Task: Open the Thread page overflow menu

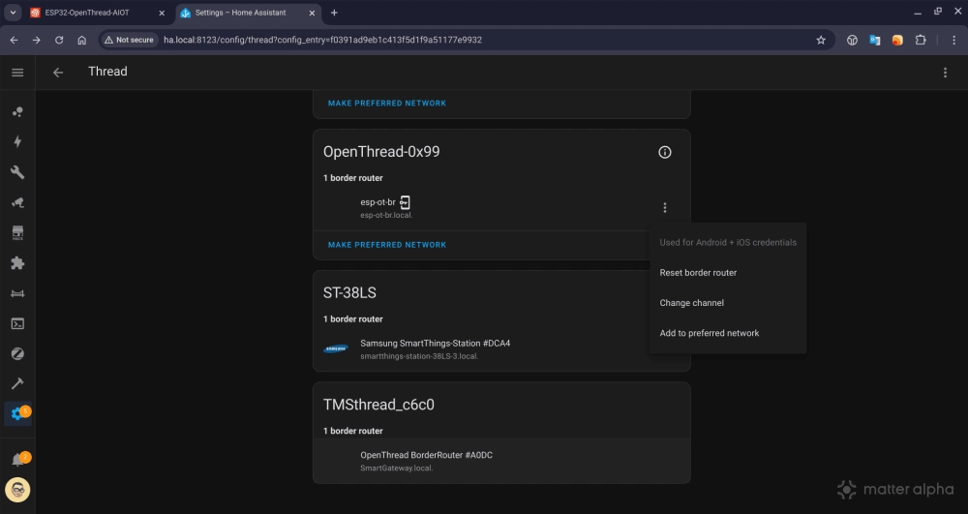Action: pos(945,73)
